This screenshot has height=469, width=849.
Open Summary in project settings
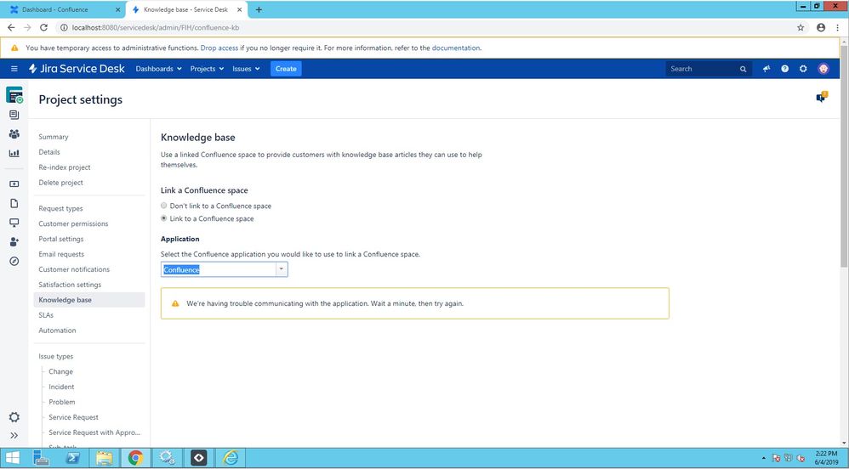coord(54,137)
